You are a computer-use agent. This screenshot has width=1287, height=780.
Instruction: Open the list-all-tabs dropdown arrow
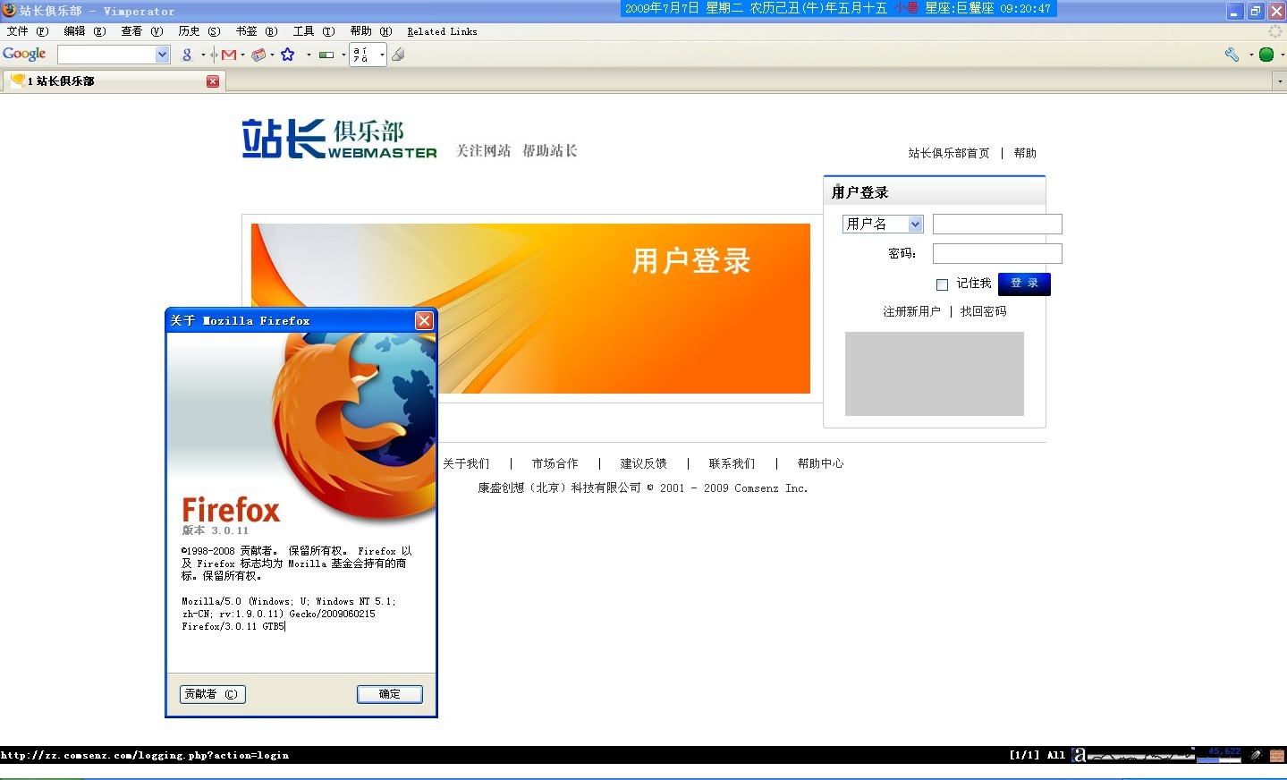(1279, 81)
